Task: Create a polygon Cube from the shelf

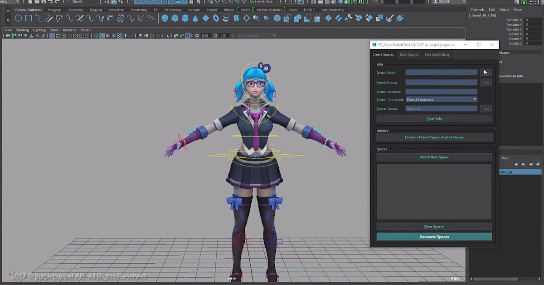Action: point(175,18)
